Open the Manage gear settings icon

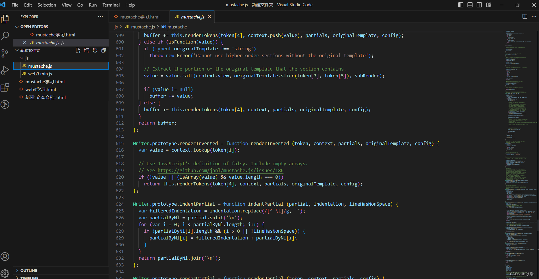[5, 274]
